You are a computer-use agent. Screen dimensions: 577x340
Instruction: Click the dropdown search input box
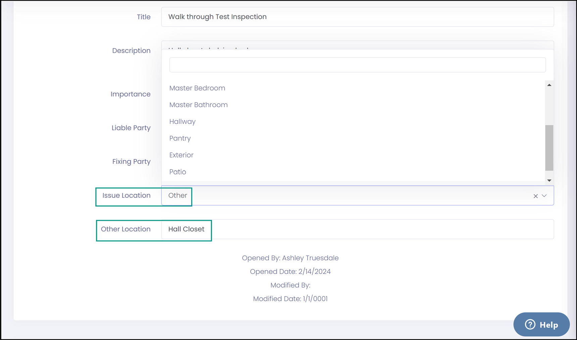pyautogui.click(x=357, y=65)
